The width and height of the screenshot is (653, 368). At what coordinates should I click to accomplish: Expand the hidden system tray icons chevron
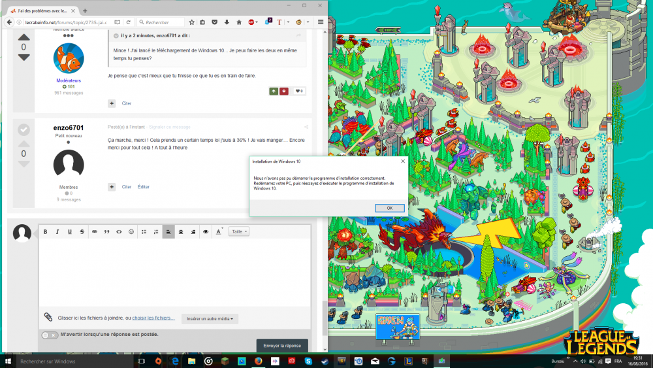pos(575,361)
